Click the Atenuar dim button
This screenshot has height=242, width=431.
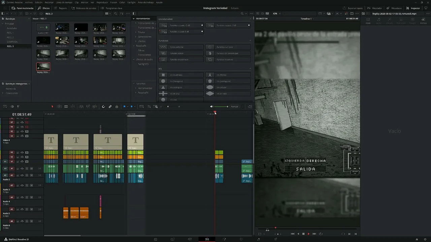pos(235,107)
